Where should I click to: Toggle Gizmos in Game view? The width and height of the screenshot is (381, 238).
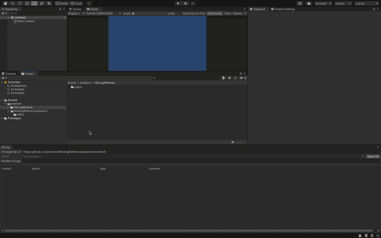click(238, 13)
